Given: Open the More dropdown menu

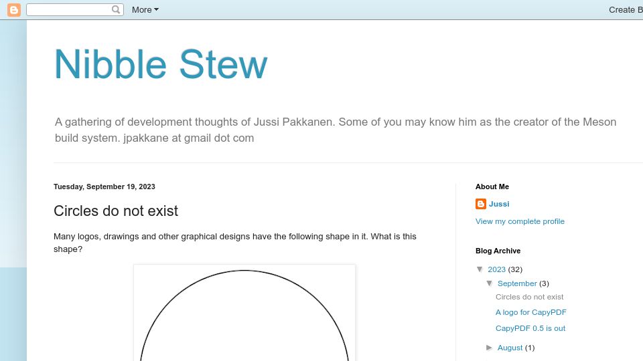Looking at the screenshot, I should pos(145,10).
